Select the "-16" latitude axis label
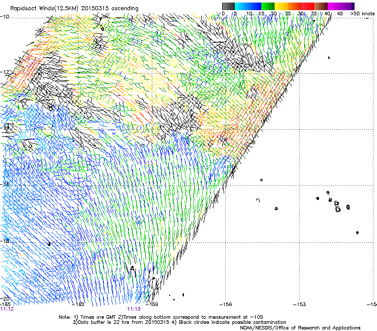The height and width of the screenshot is (331, 377). 5,184
